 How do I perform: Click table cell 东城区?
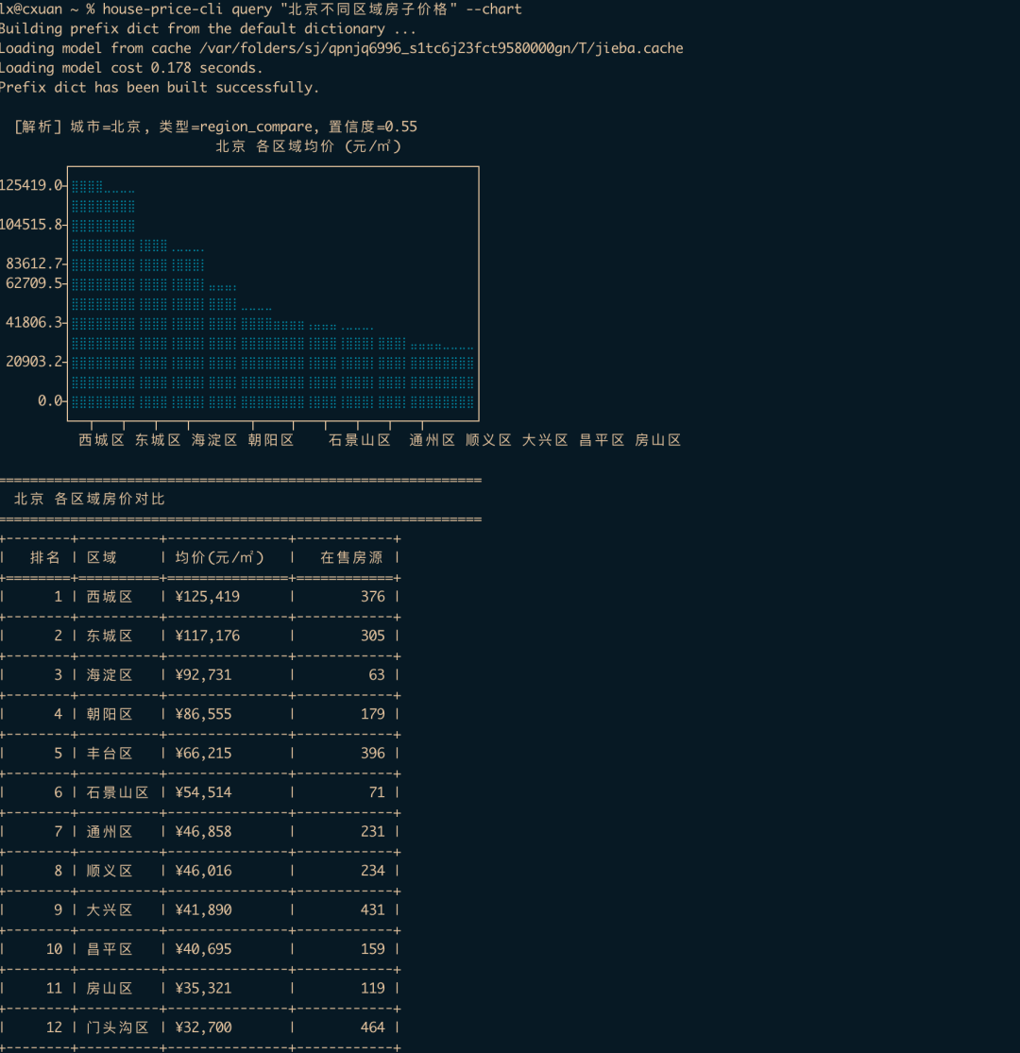[x=110, y=636]
